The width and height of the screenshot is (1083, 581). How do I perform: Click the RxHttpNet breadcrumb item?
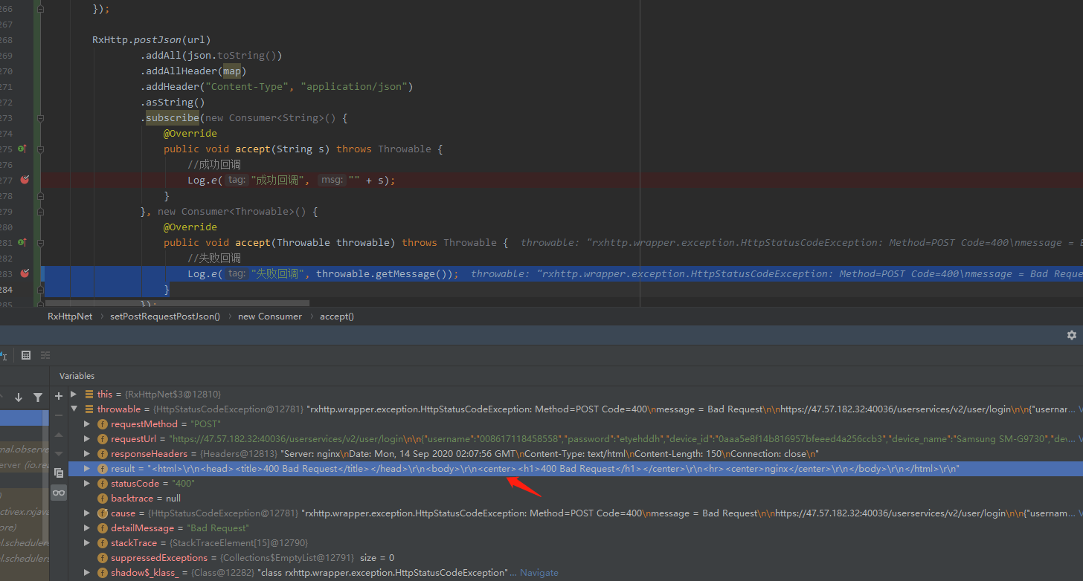tap(69, 316)
